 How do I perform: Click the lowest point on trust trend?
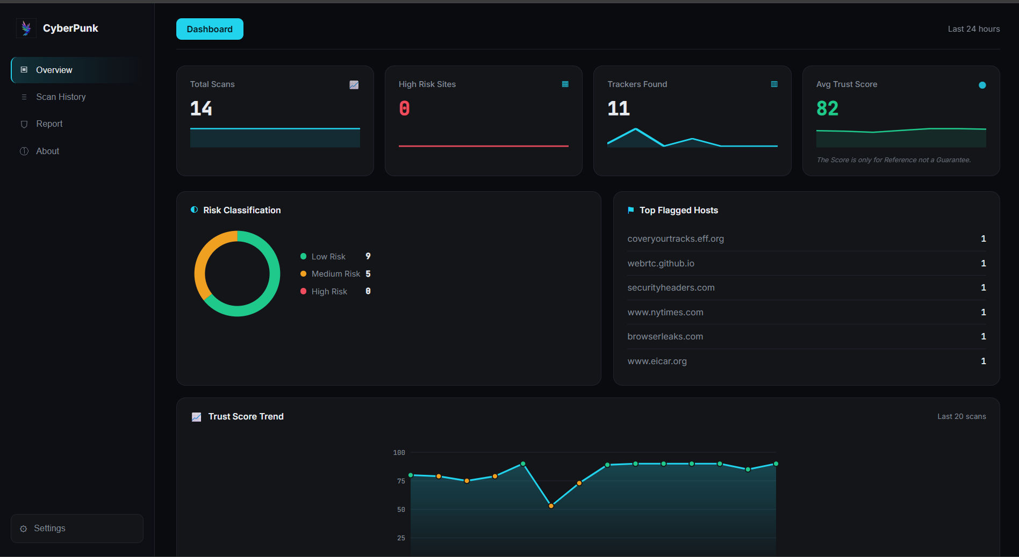point(551,506)
